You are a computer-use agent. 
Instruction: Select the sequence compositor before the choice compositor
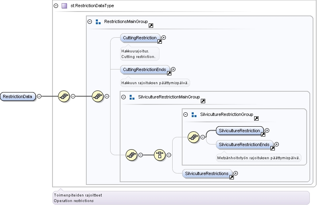[x=131, y=155]
